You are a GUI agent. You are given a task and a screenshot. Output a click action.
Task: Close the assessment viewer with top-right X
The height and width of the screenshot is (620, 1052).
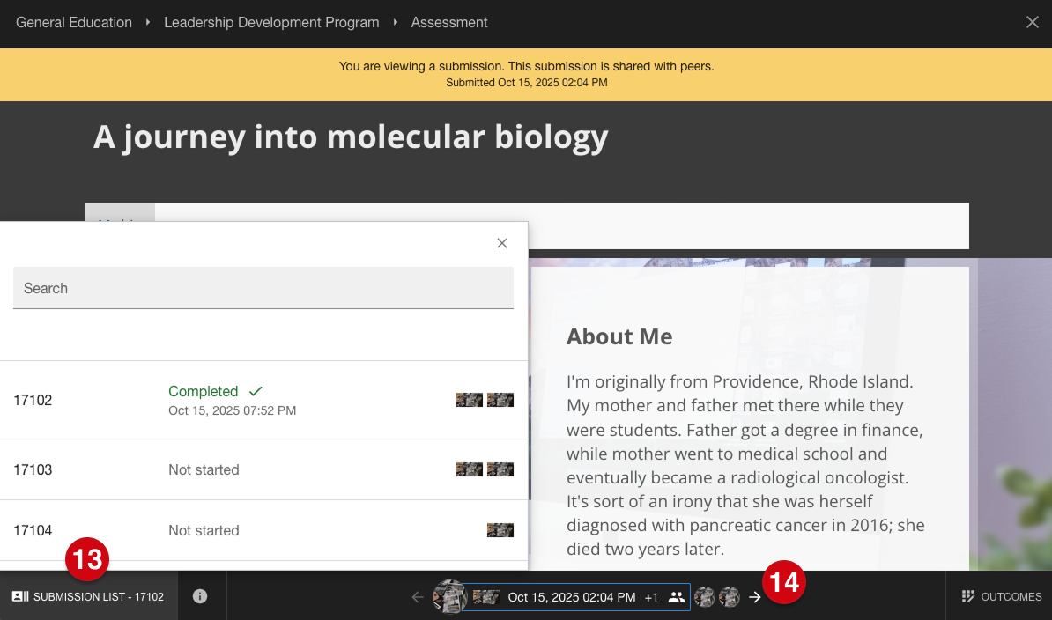click(x=1032, y=22)
